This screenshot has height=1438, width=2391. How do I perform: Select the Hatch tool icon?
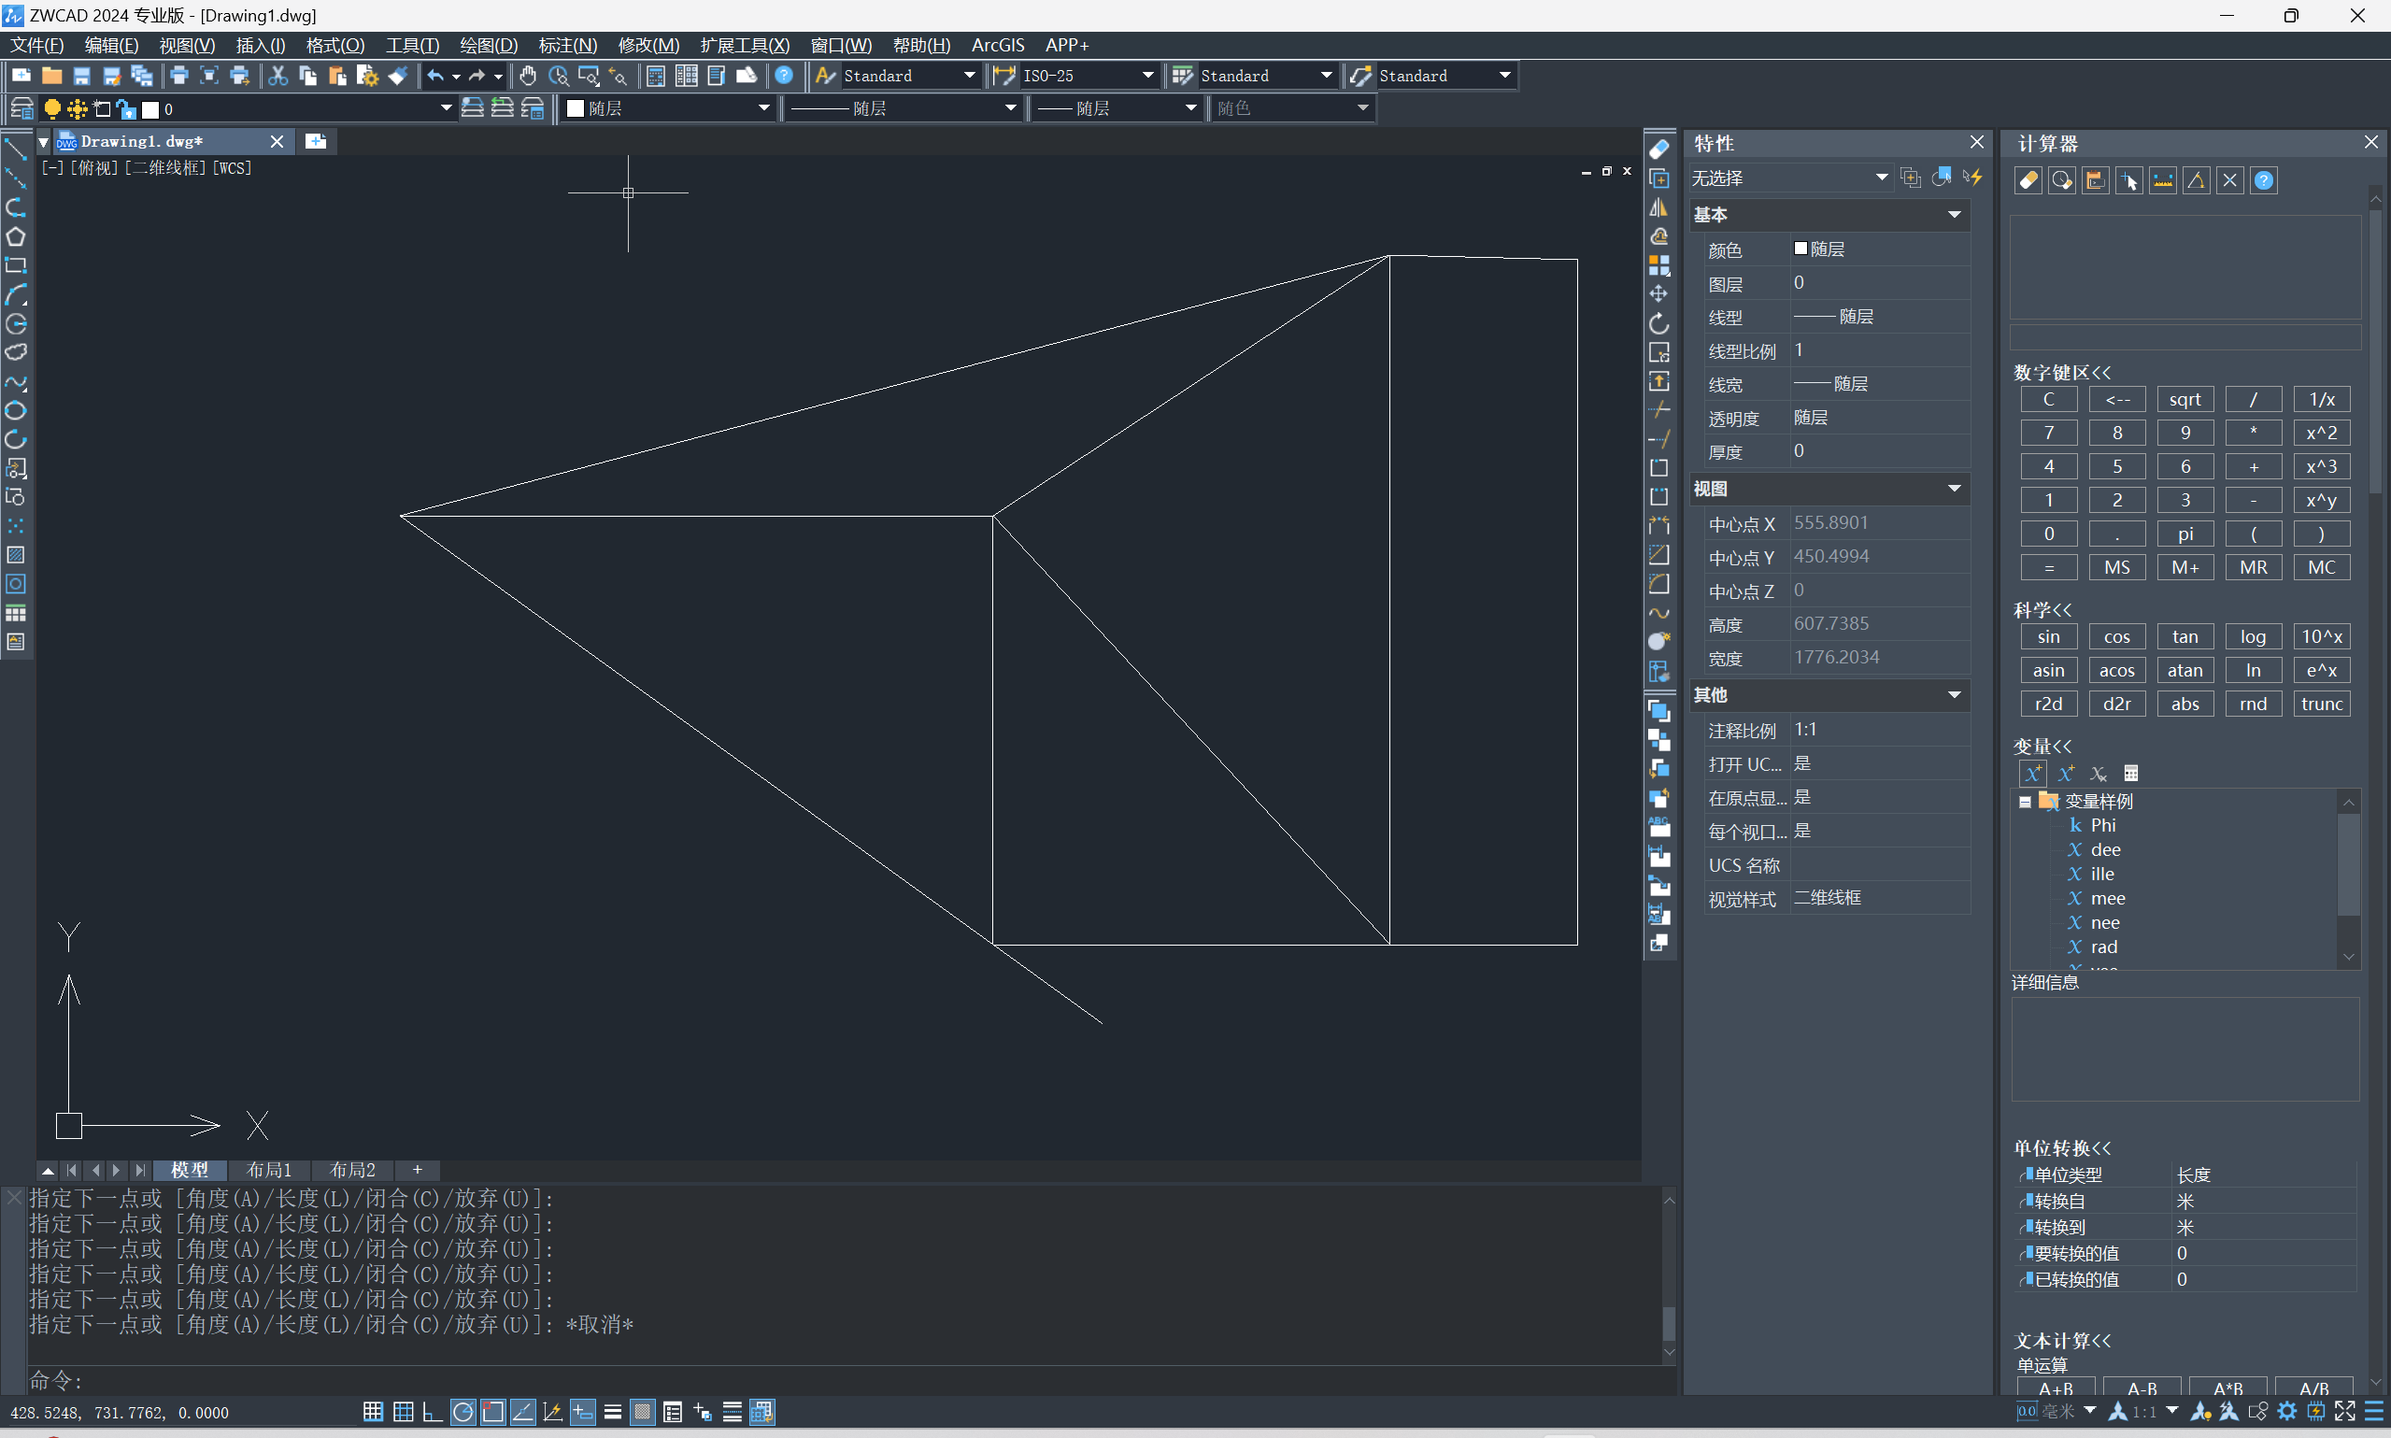16,555
